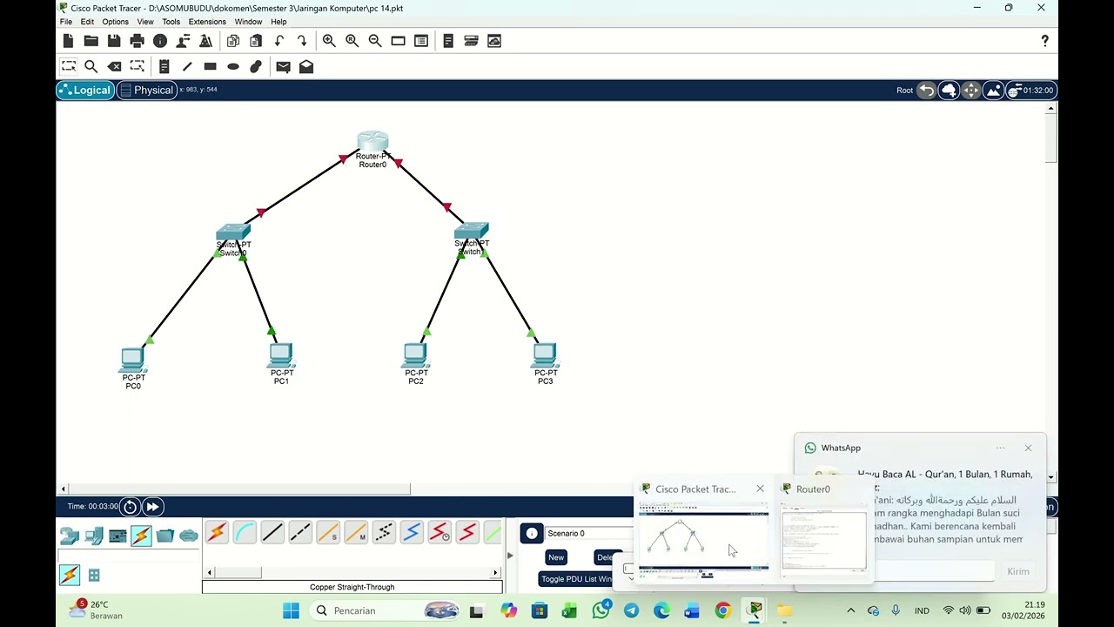Screen dimensions: 1114x627
Task: Expand the PDU panel arrow
Action: pos(510,555)
